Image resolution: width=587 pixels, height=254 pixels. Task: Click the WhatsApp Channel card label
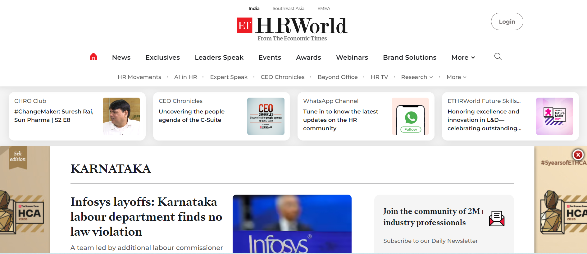[x=331, y=101]
